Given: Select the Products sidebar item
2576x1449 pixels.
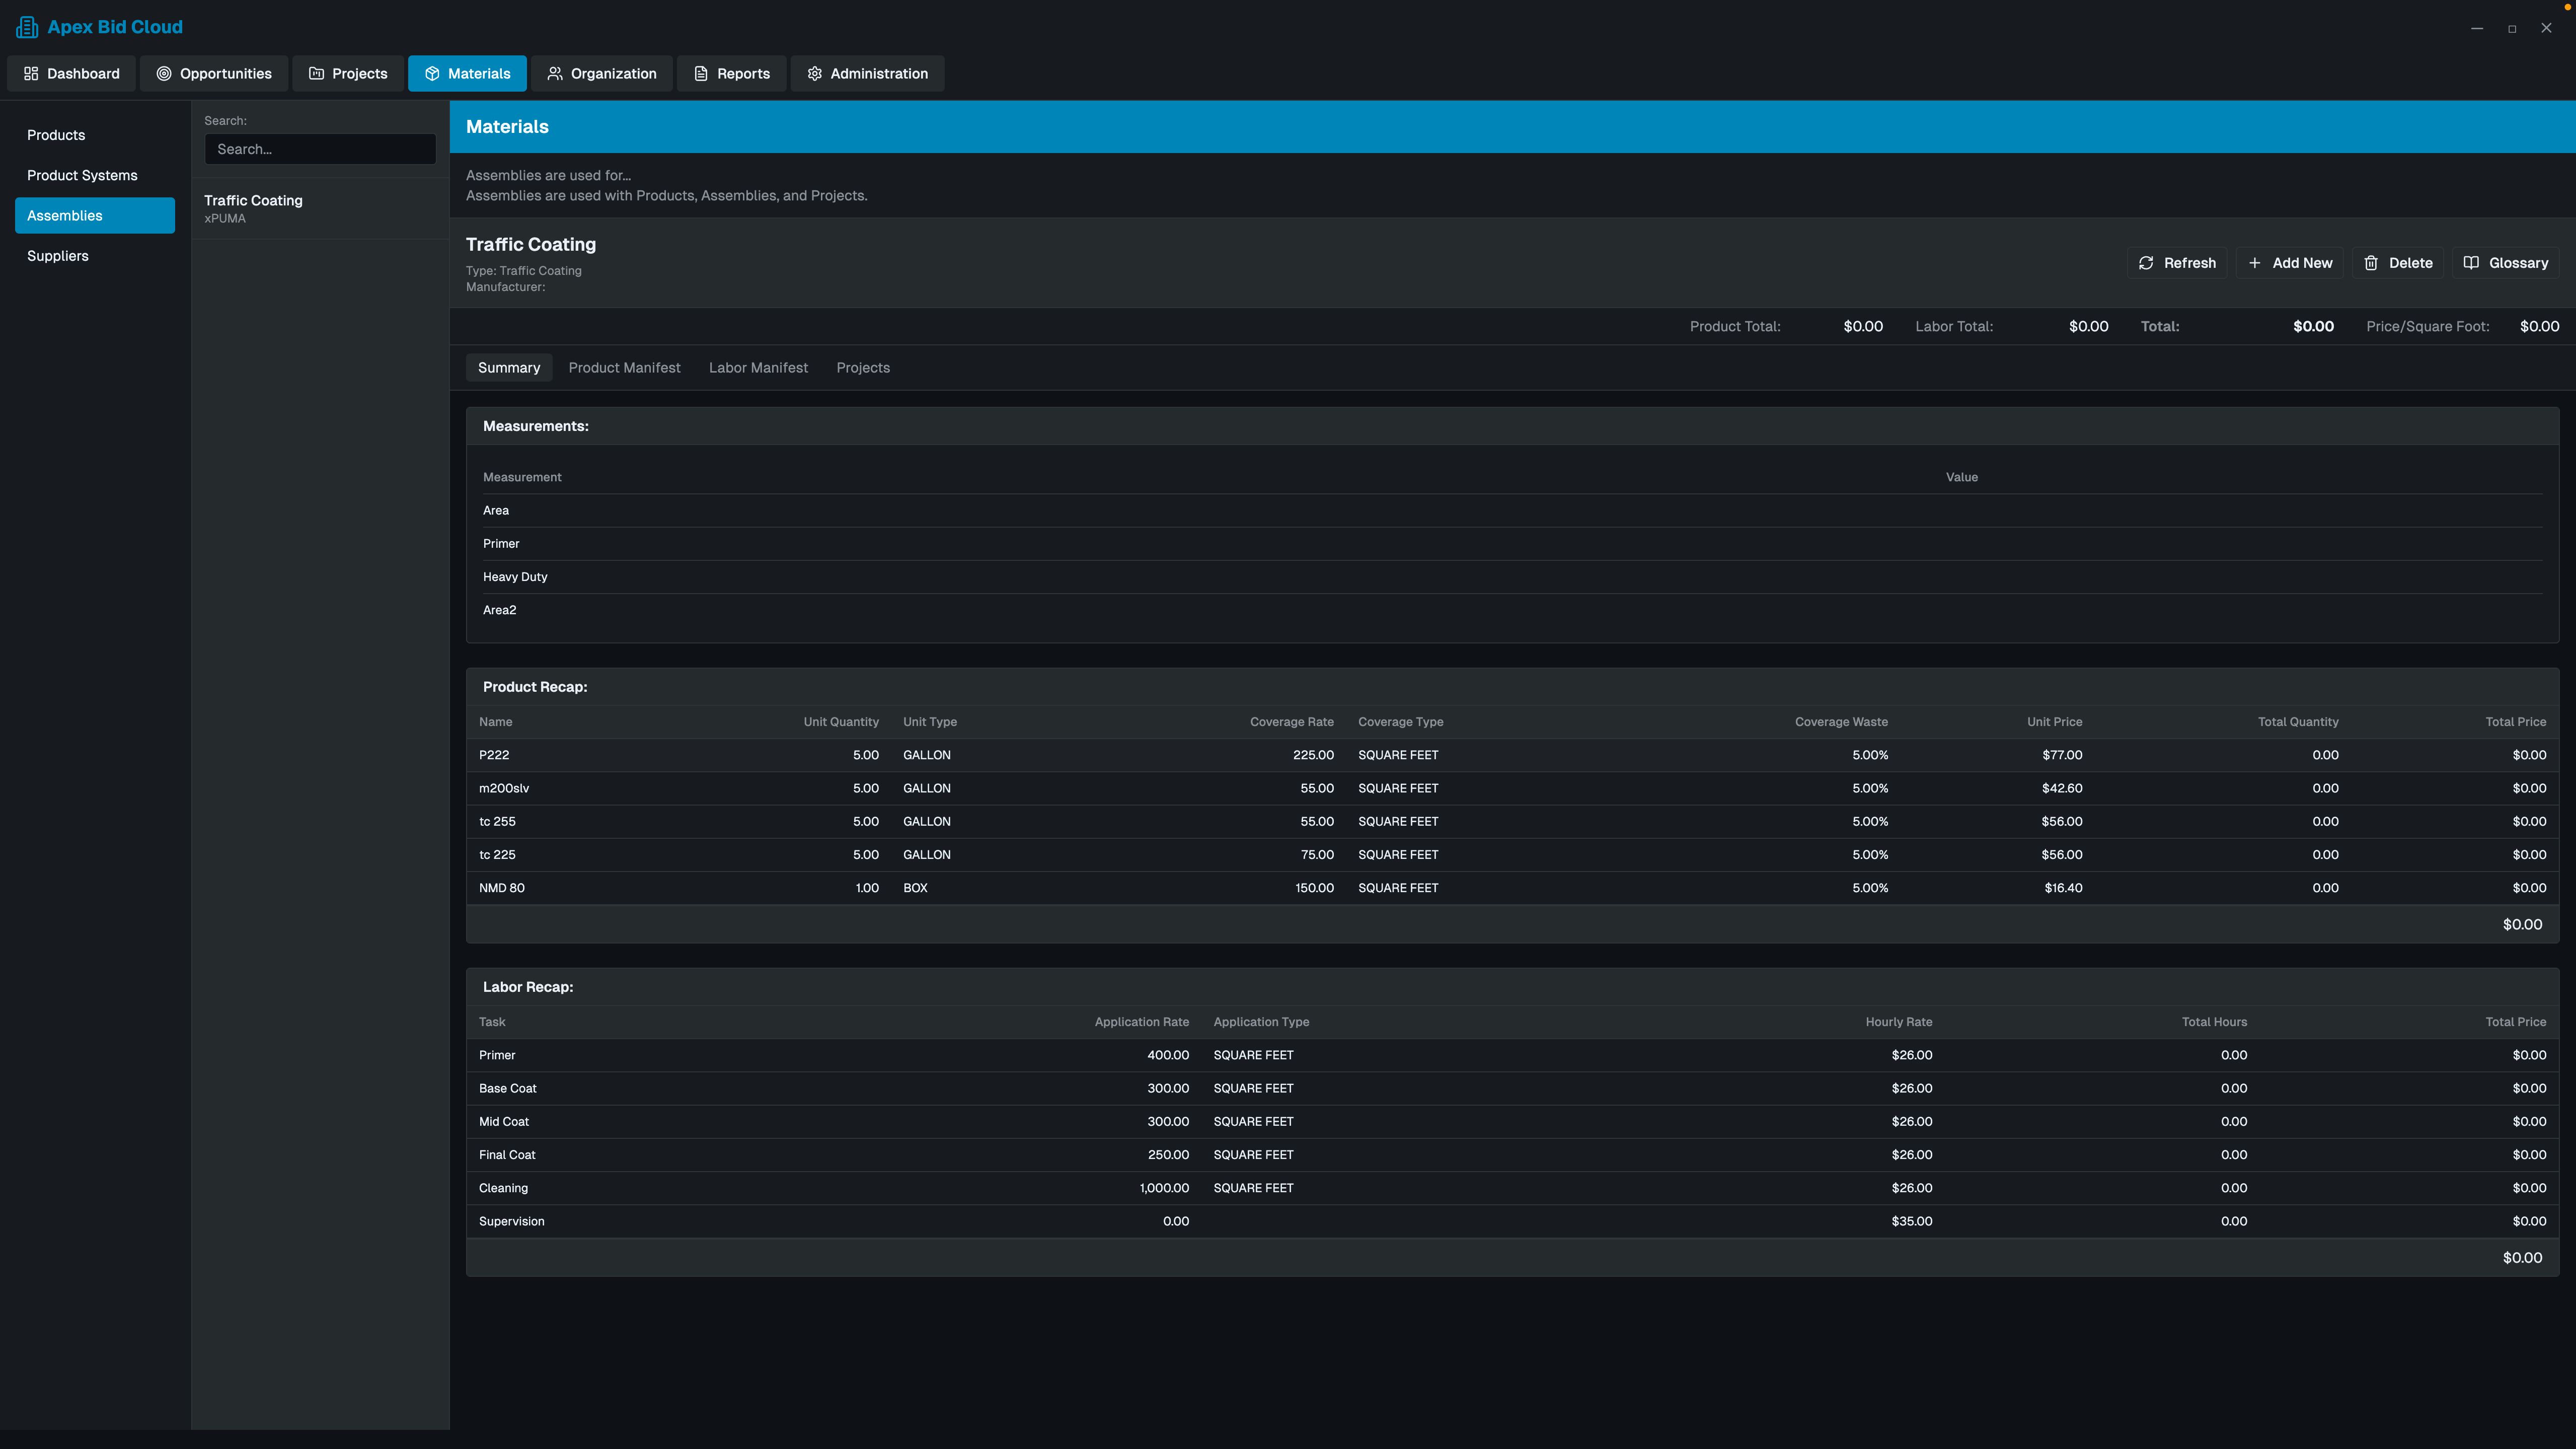Looking at the screenshot, I should (56, 135).
